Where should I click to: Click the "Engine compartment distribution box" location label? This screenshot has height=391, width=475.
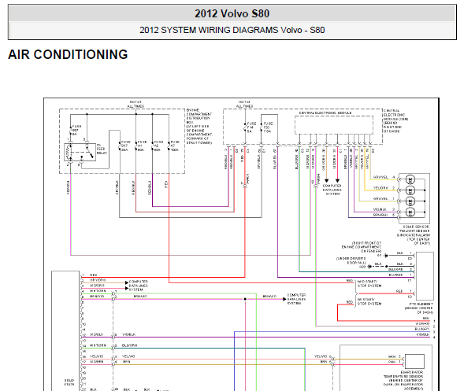199,126
